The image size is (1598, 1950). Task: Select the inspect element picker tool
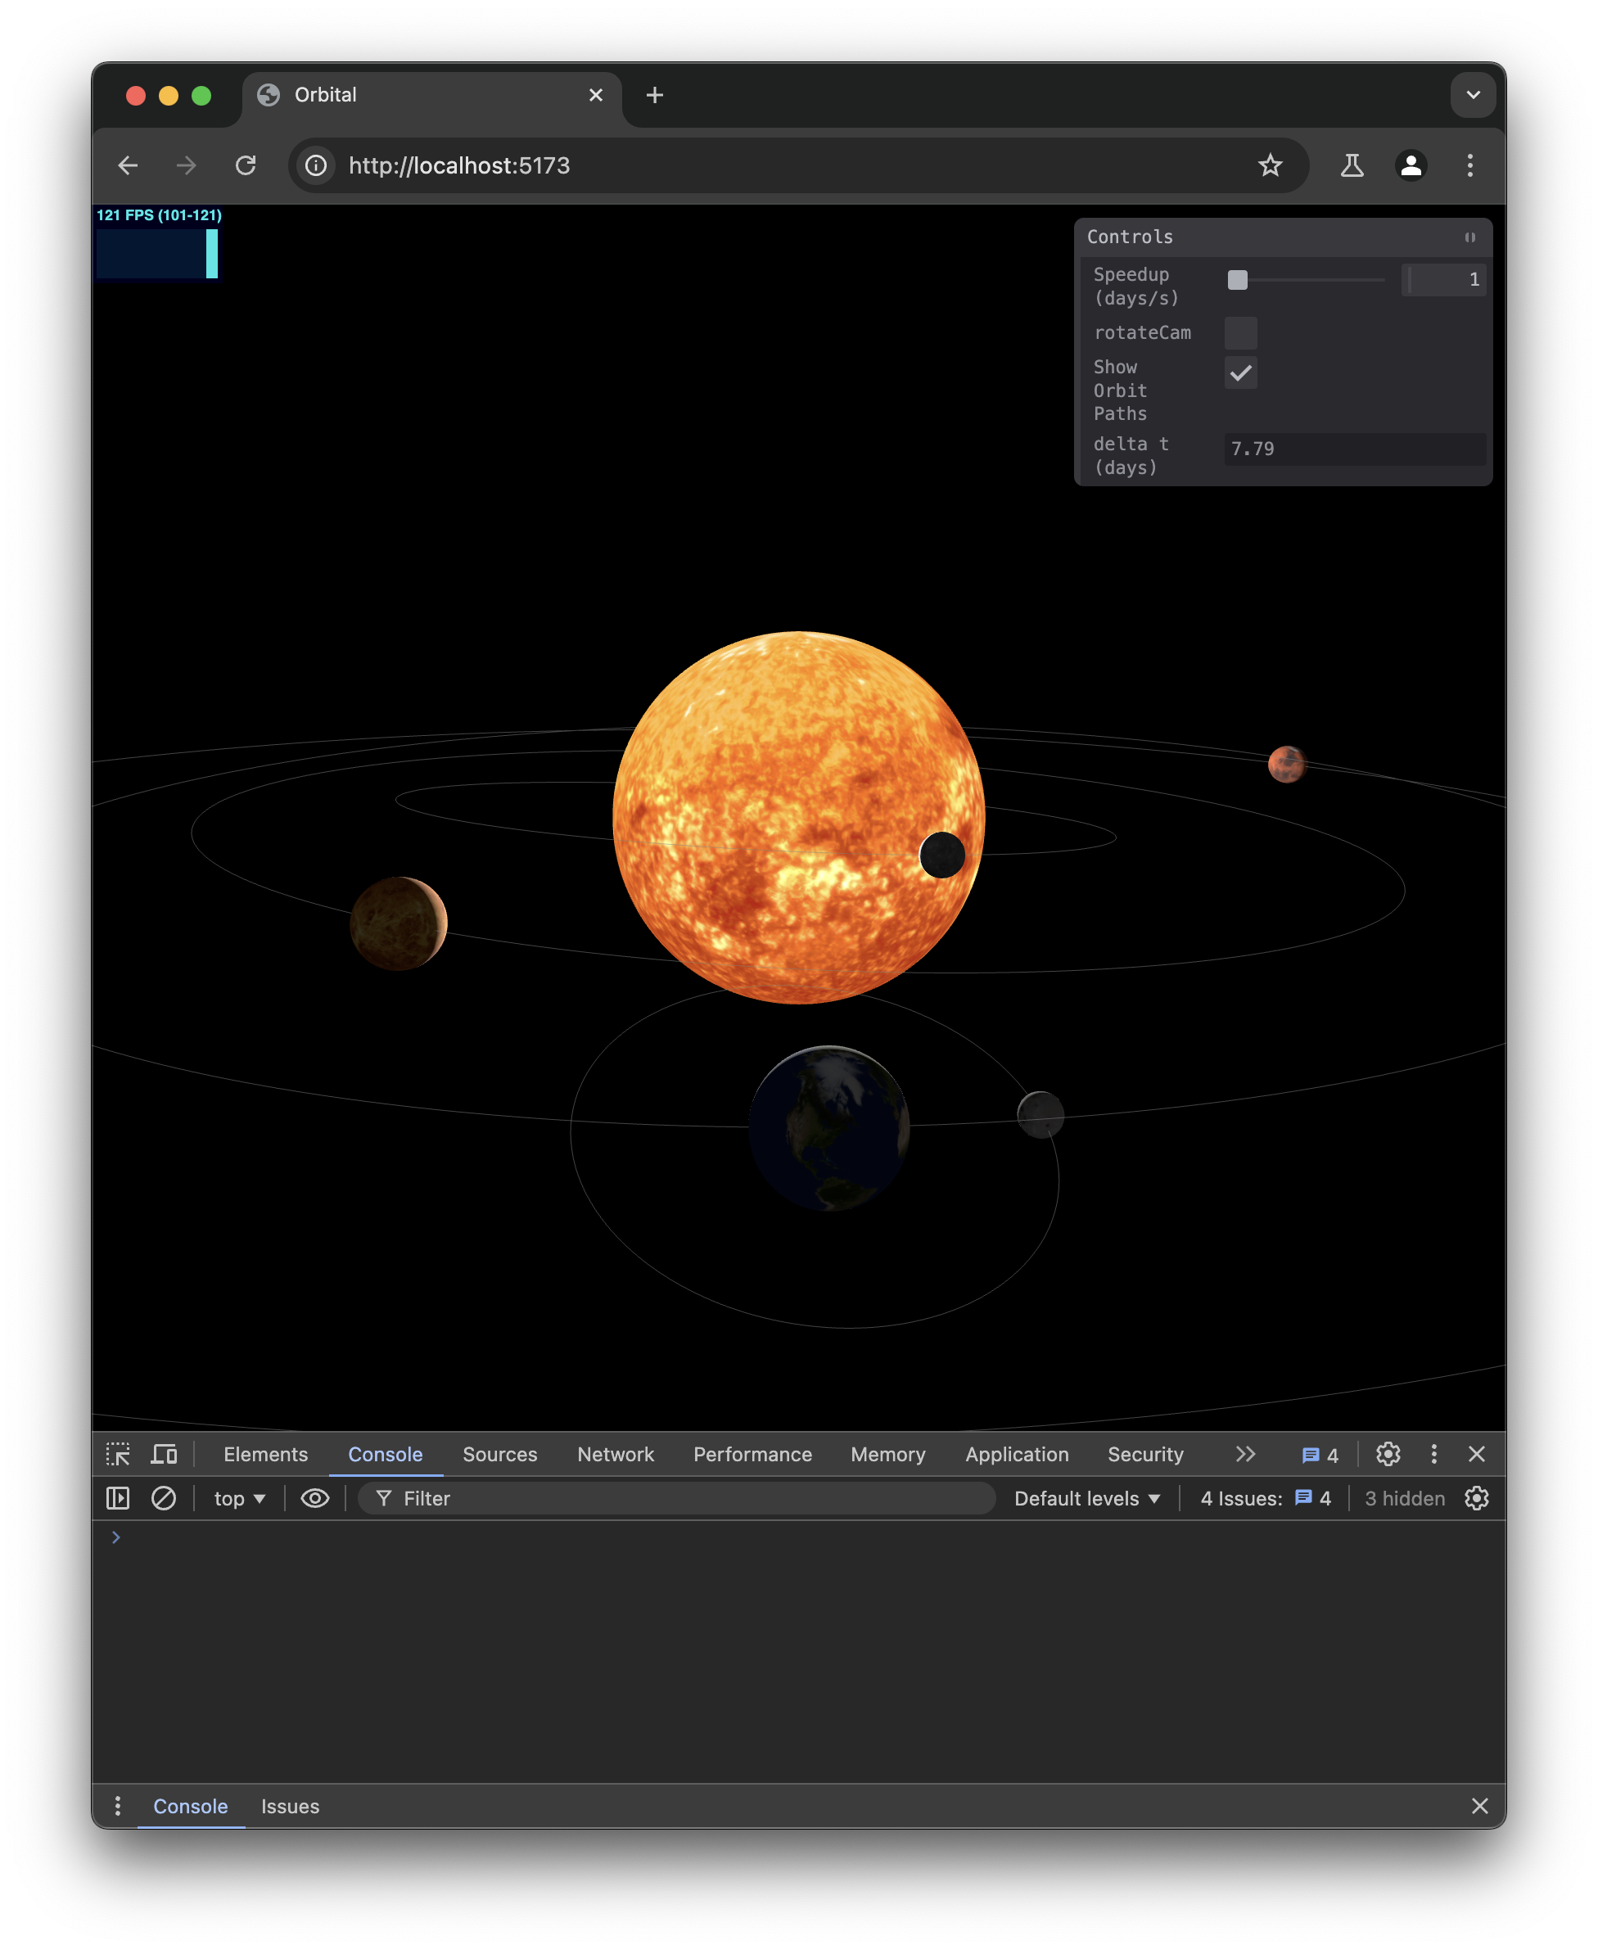coord(118,1454)
